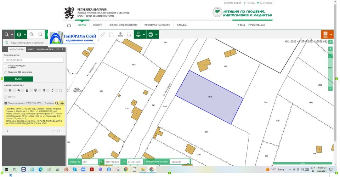The width and height of the screenshot is (340, 177).
Task: Click the upload file icon in toolbar
Action: click(120, 34)
